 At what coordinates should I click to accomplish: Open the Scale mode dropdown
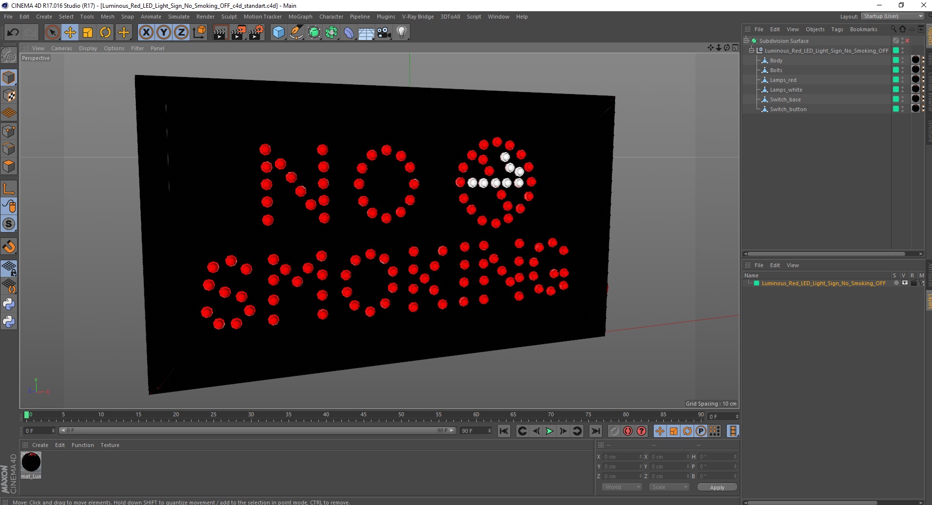point(669,487)
